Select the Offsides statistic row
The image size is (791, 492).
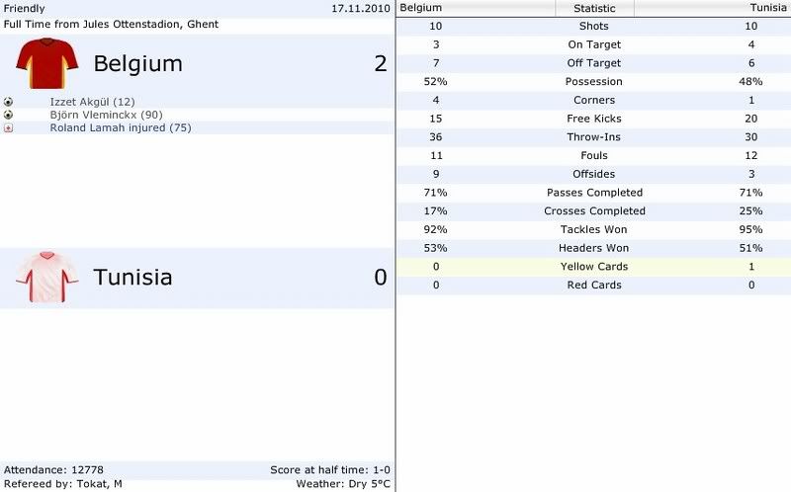[594, 174]
